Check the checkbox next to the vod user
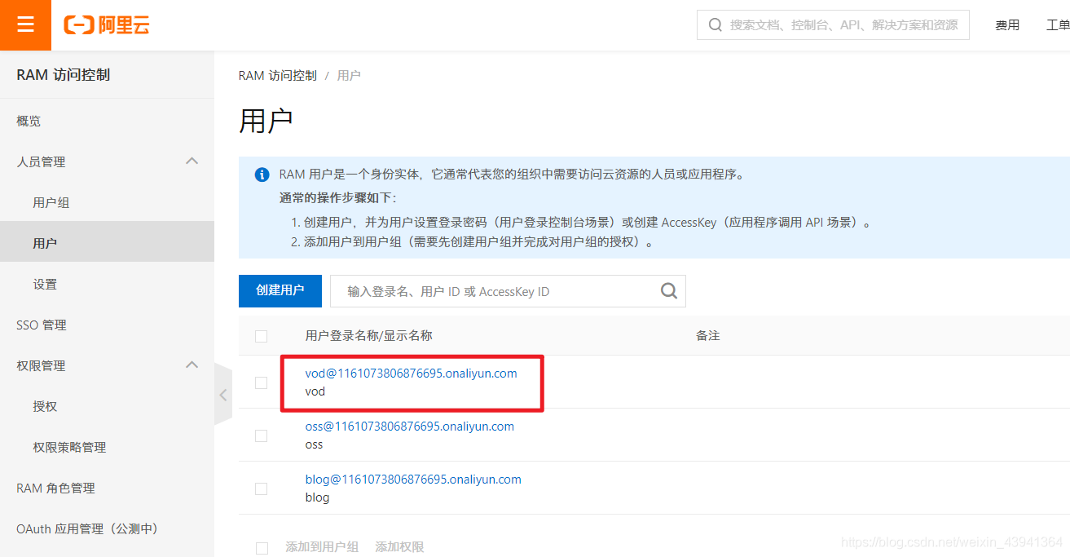This screenshot has width=1070, height=557. [x=262, y=382]
